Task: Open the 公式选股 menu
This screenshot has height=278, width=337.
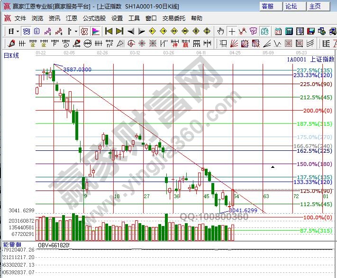Action: (x=94, y=18)
